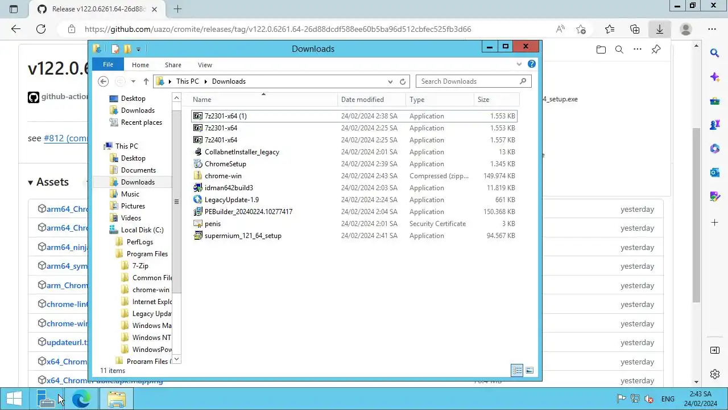
Task: Pin the Edge downloads panel
Action: (656, 50)
